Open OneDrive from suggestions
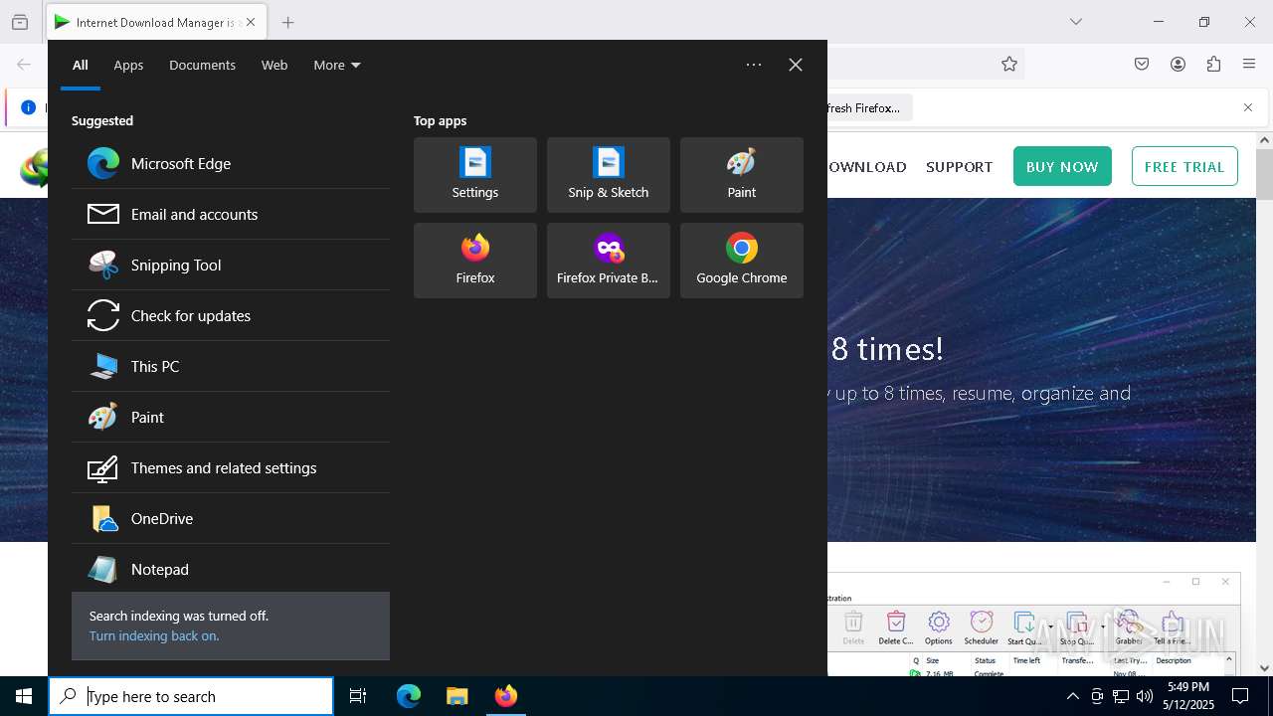This screenshot has width=1273, height=716. [231, 518]
